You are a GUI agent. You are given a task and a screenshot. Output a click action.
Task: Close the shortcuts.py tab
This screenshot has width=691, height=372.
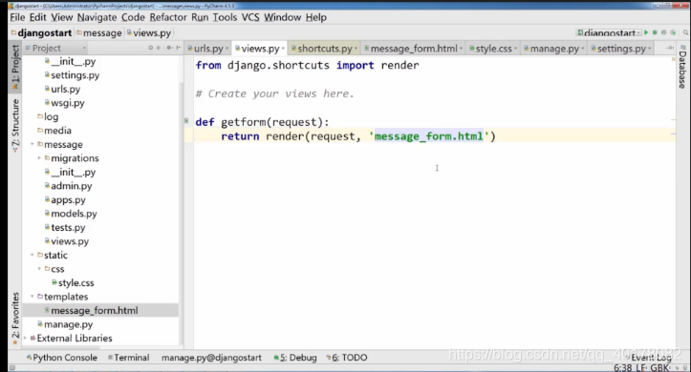(356, 49)
